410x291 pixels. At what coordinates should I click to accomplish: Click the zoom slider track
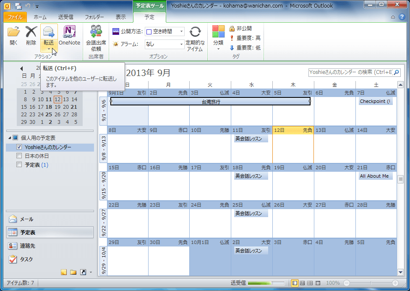(371, 283)
